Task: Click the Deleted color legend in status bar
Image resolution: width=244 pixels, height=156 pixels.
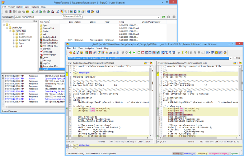Action: click(189, 153)
